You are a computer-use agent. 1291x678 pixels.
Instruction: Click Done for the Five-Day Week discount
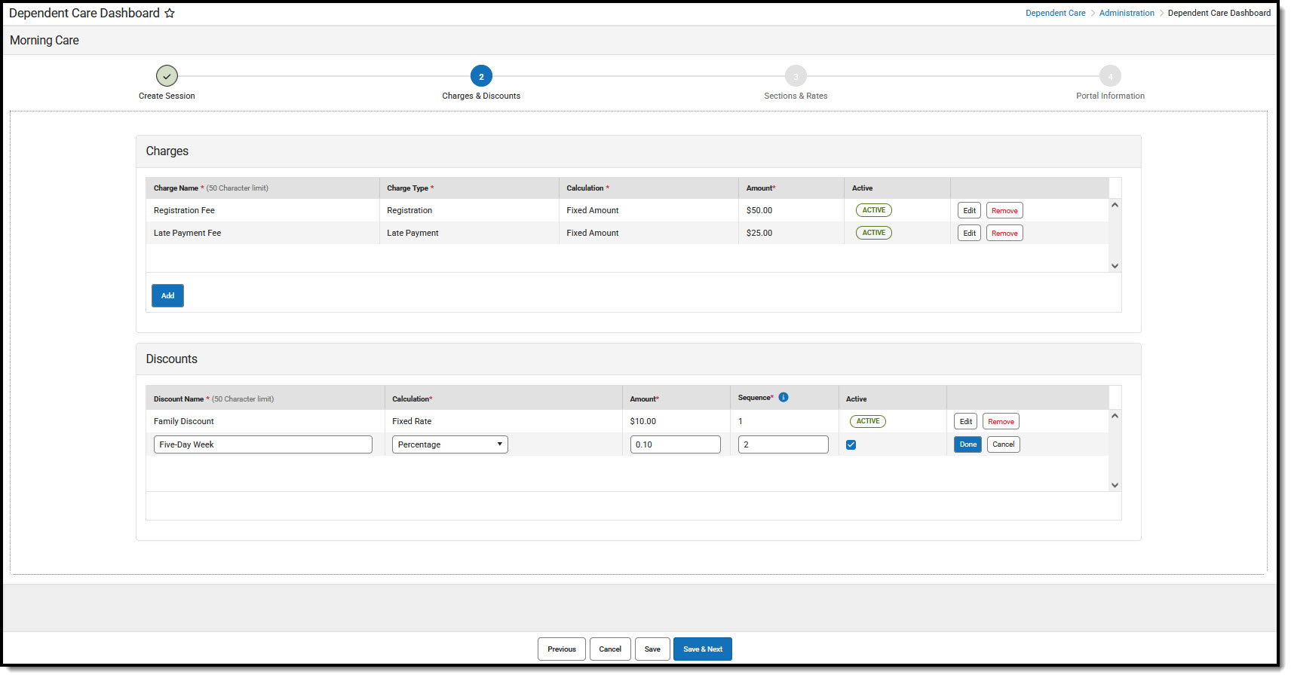point(967,444)
